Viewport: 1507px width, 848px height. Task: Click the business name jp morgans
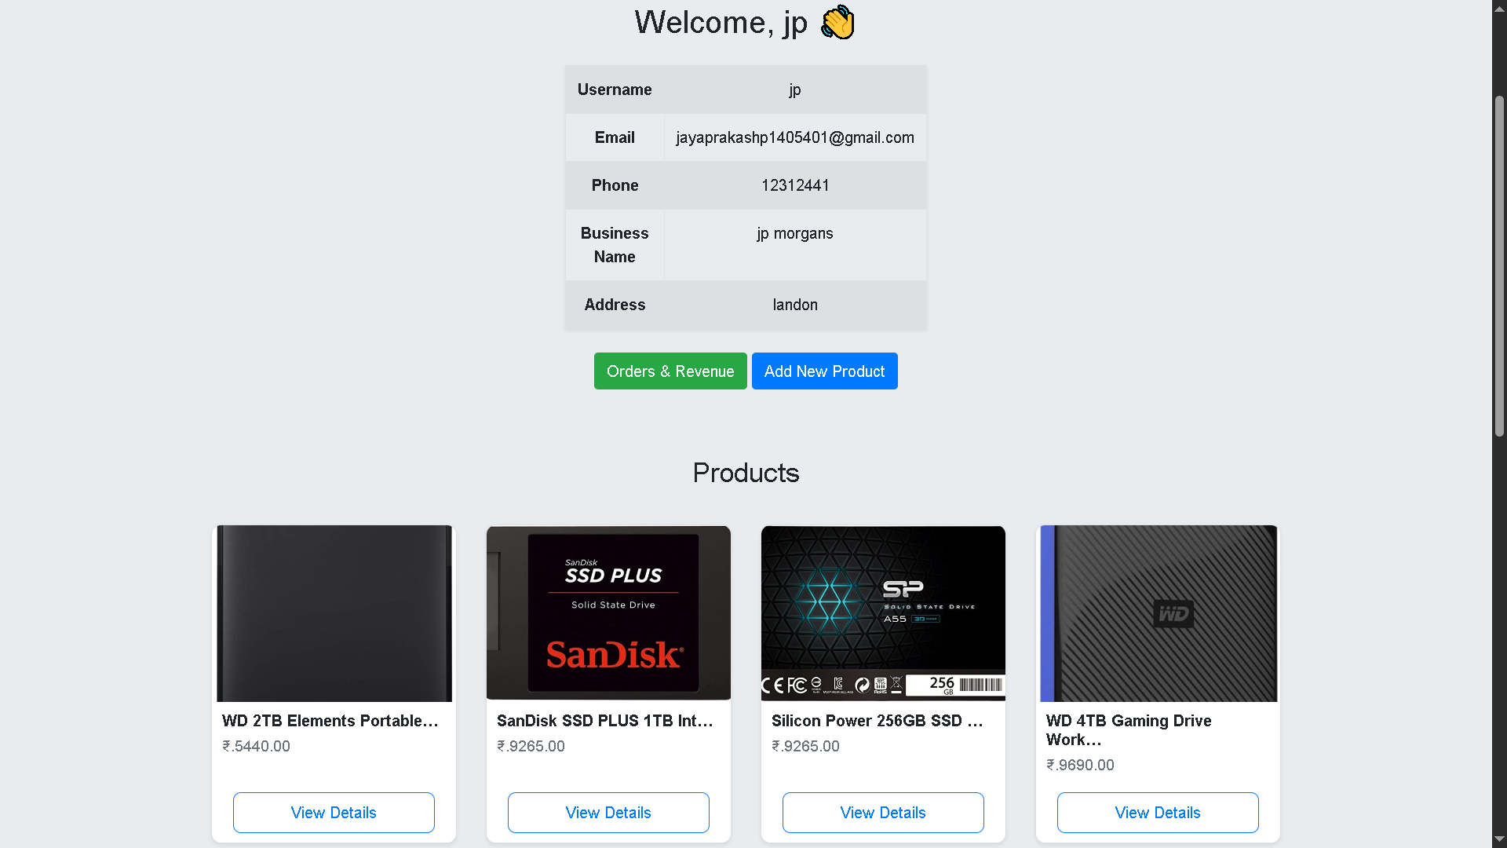(x=794, y=233)
